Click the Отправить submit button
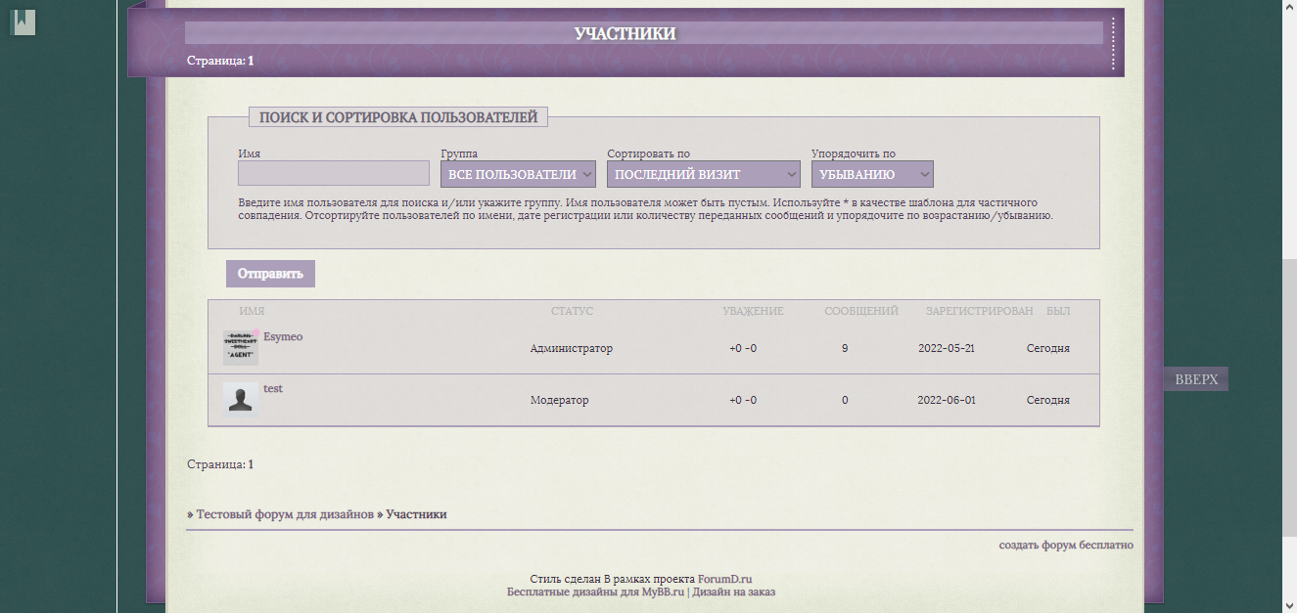Viewport: 1297px width, 613px height. pyautogui.click(x=270, y=273)
